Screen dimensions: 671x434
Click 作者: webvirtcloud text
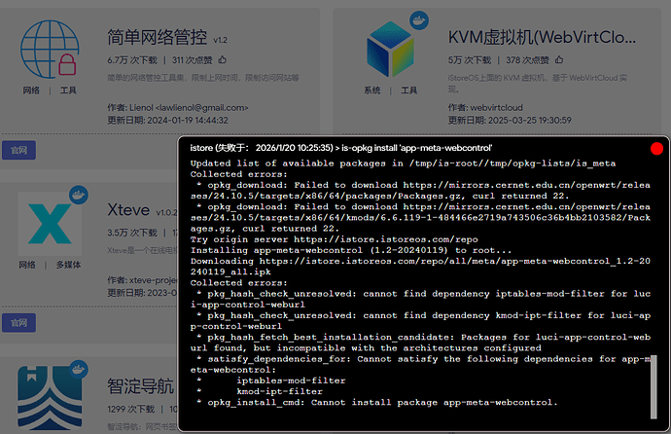pyautogui.click(x=485, y=108)
